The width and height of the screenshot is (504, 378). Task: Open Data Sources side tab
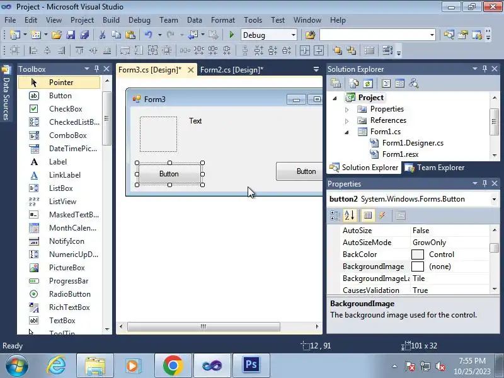click(6, 93)
